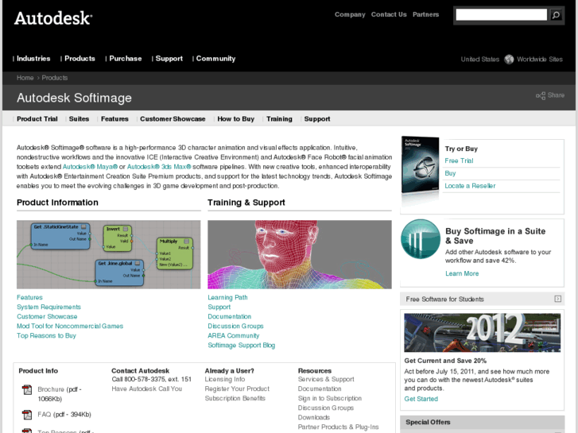Viewport: 578px width, 433px height.
Task: Click the Softimage product box image
Action: point(420,164)
